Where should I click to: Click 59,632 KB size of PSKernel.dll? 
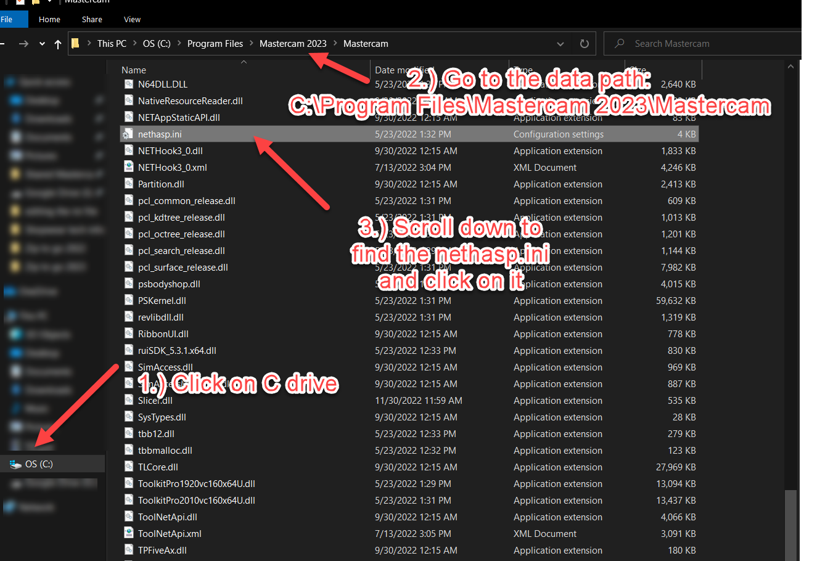(x=676, y=301)
